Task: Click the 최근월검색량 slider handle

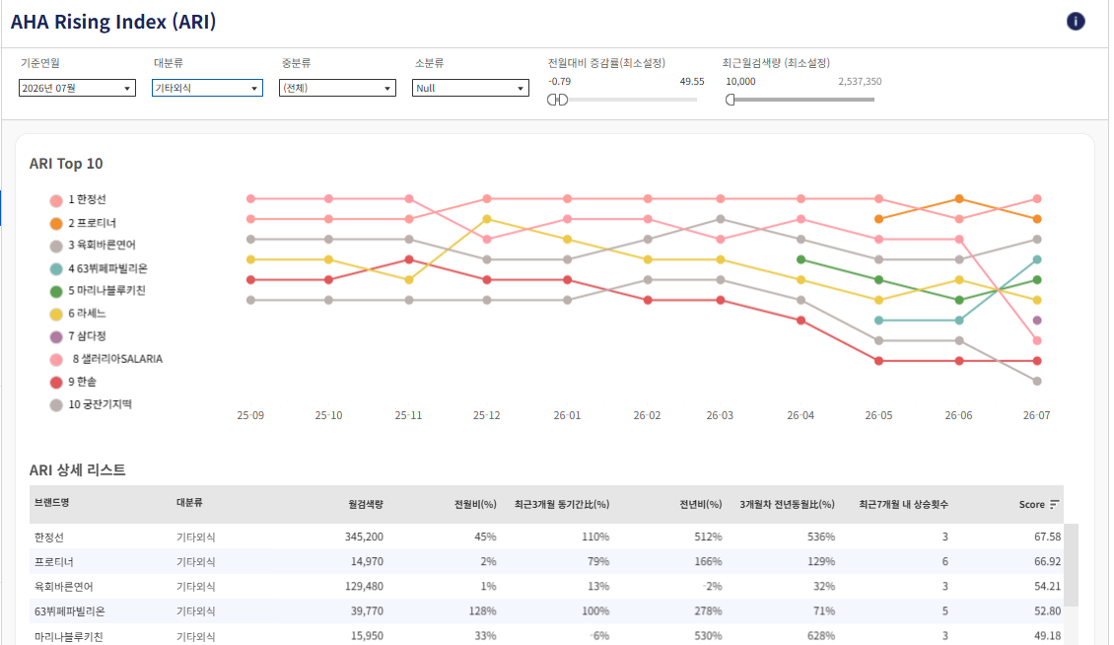Action: (x=730, y=100)
